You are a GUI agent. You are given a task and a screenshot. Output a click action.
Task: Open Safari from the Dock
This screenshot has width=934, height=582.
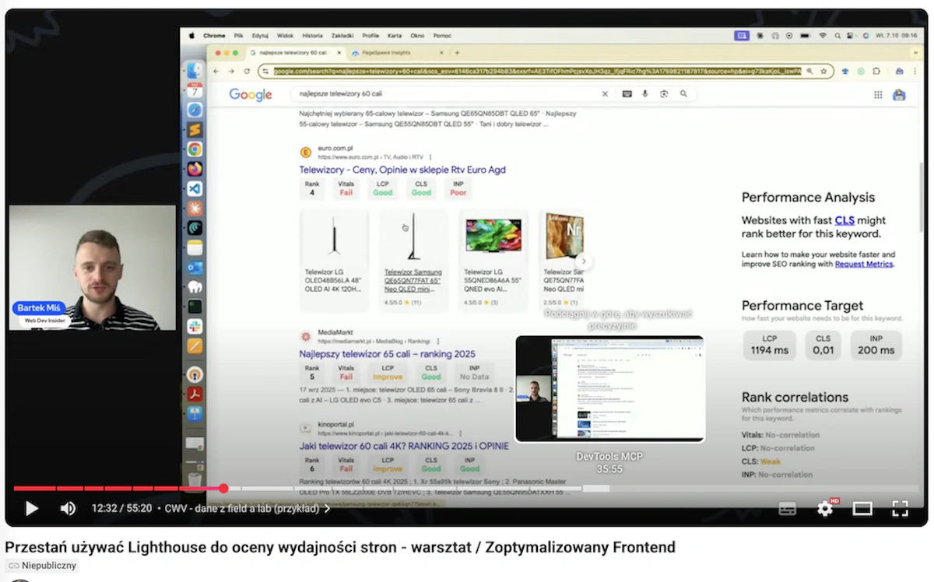click(x=195, y=110)
